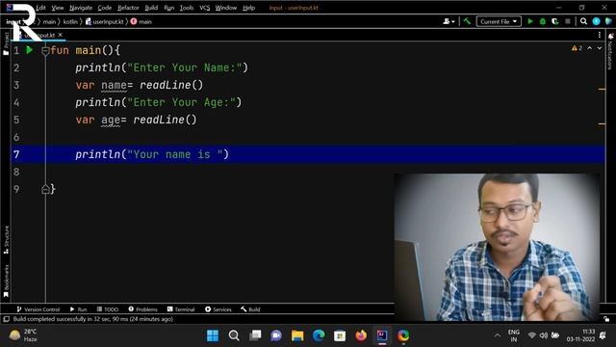Open the Structure side panel
Image resolution: width=616 pixels, height=347 pixels.
6,240
